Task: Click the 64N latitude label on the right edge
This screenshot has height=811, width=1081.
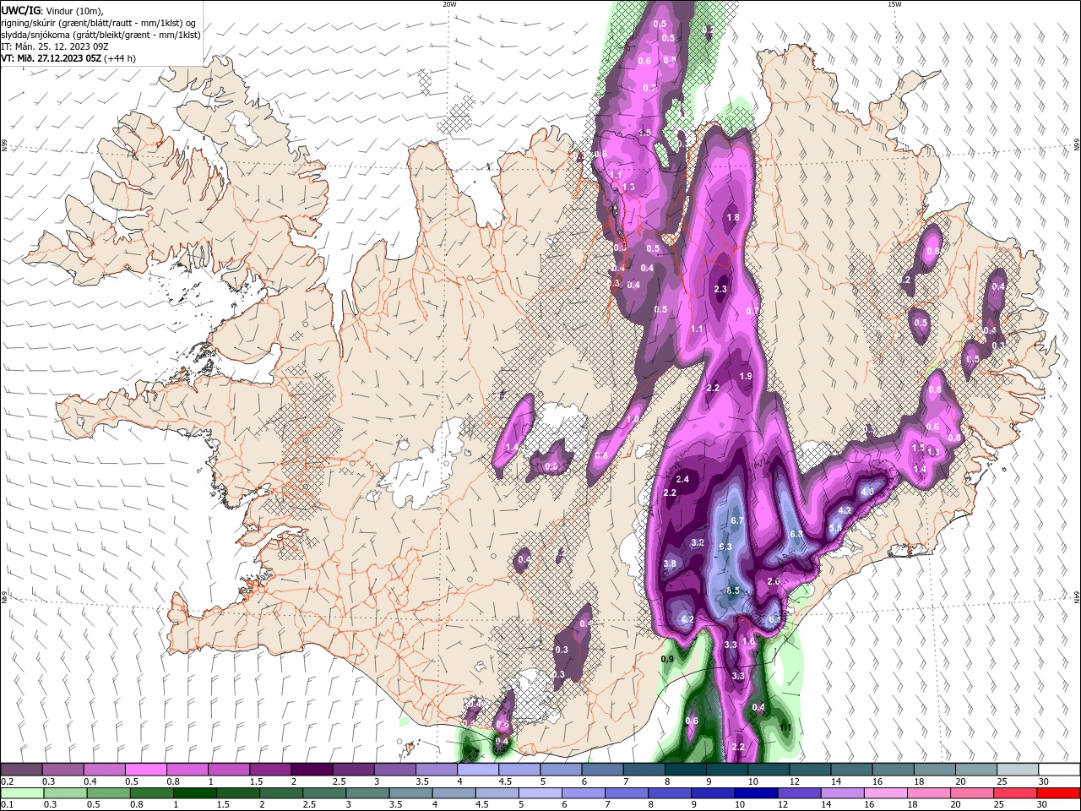Action: coord(1076,597)
